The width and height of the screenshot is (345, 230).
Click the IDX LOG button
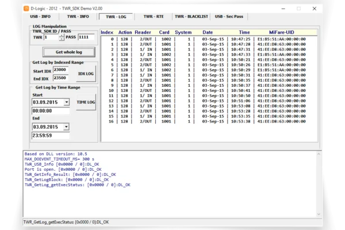pos(86,74)
